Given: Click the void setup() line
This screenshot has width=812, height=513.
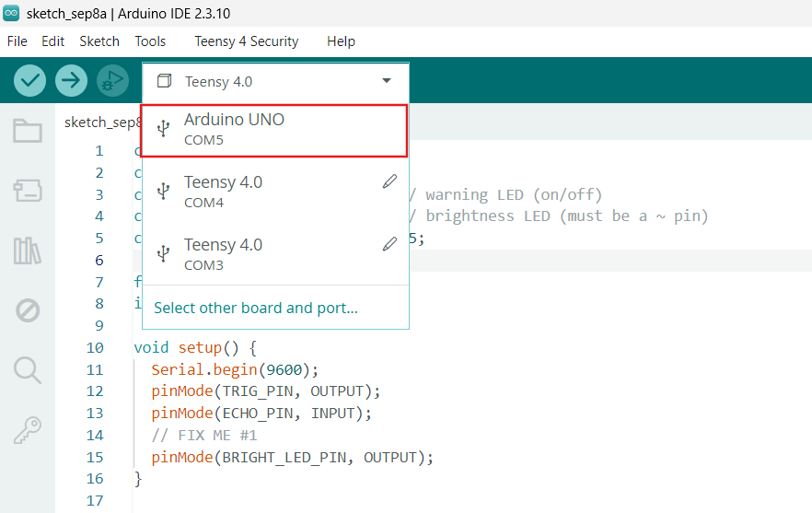Looking at the screenshot, I should coord(195,348).
